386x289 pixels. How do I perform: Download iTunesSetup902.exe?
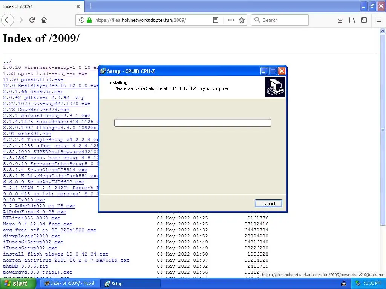(30, 248)
